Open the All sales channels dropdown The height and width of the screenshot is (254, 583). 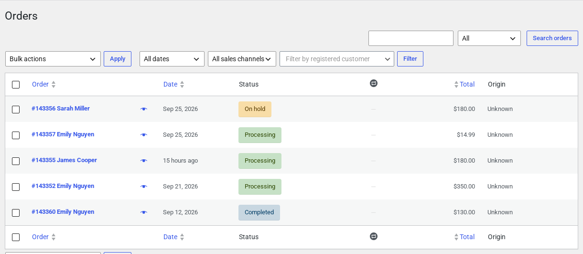tap(242, 59)
